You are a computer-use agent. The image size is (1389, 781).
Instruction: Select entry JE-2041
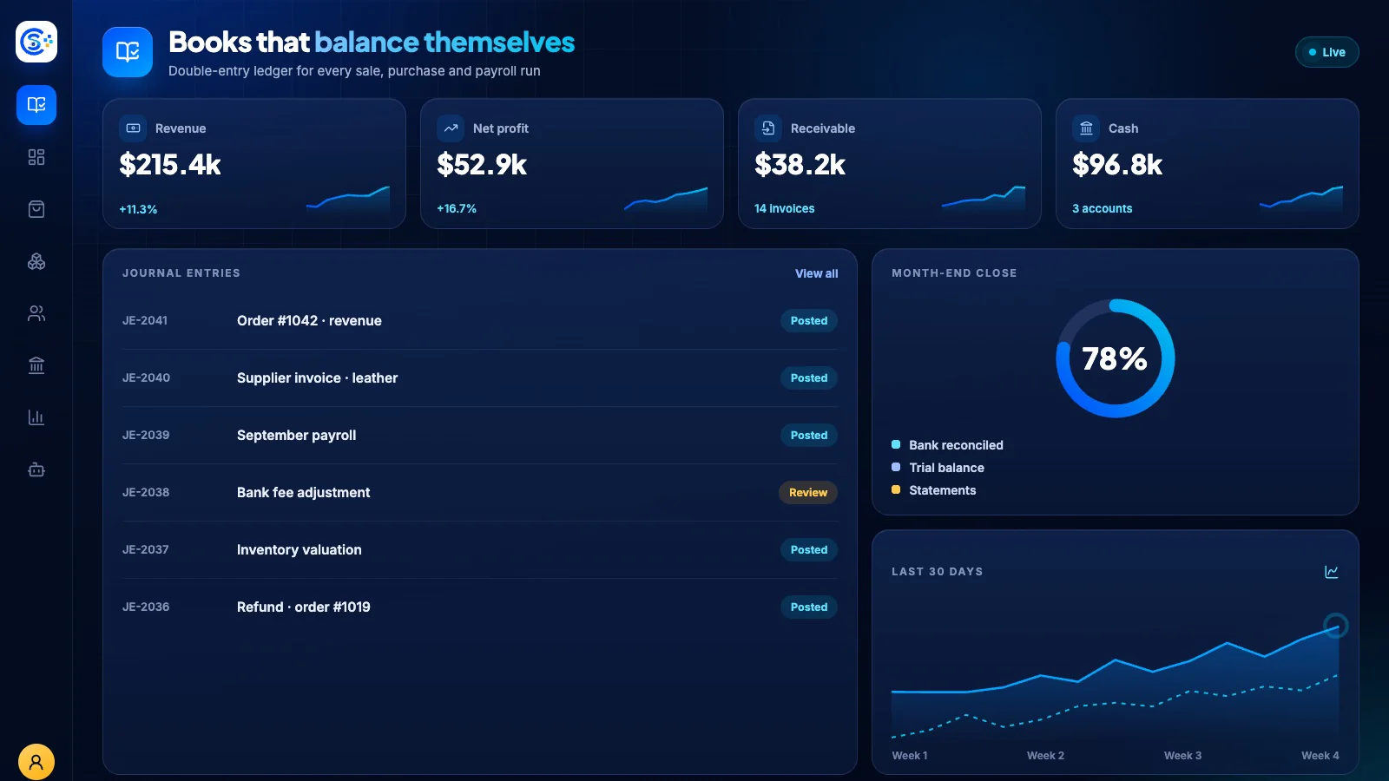[145, 320]
